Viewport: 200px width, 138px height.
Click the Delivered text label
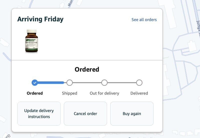[139, 93]
